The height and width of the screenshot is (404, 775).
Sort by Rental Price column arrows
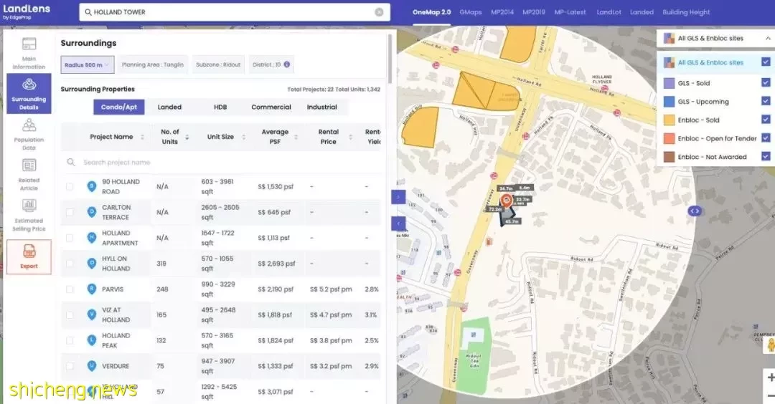pyautogui.click(x=350, y=137)
